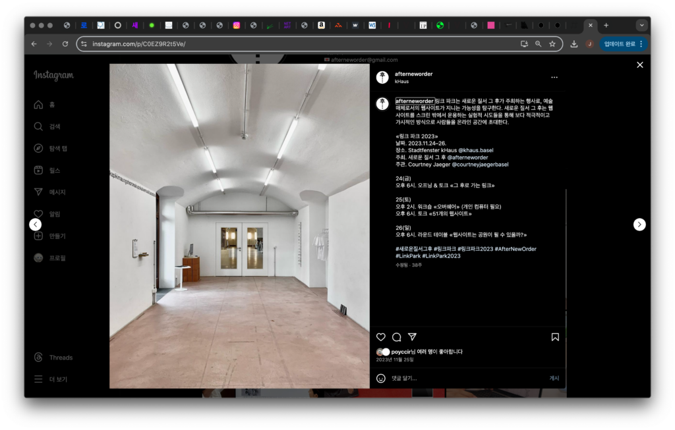Image resolution: width=675 pixels, height=430 pixels.
Task: Click 업데이트 완료 Chrome update button
Action: coord(624,44)
